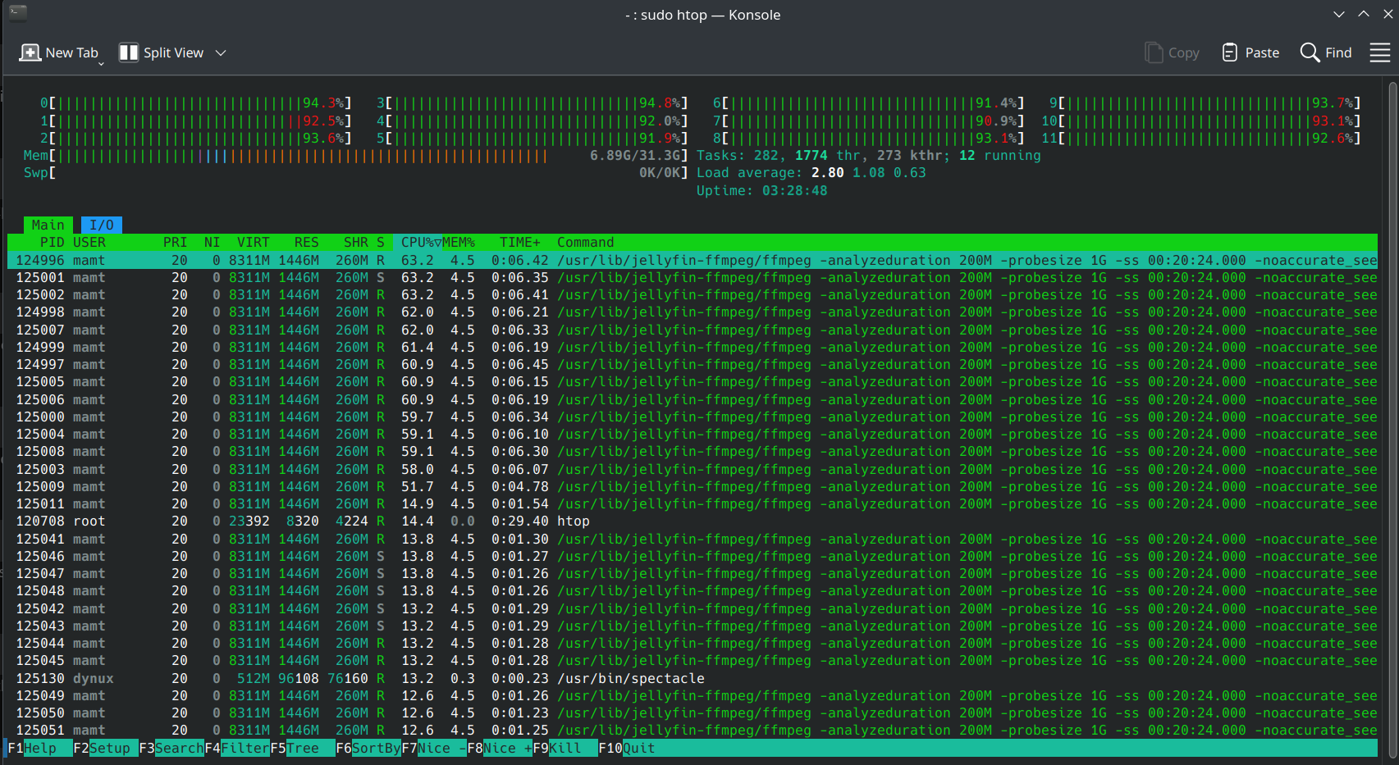The width and height of the screenshot is (1399, 765).
Task: Expand the Split View dropdown chevron
Action: point(220,52)
